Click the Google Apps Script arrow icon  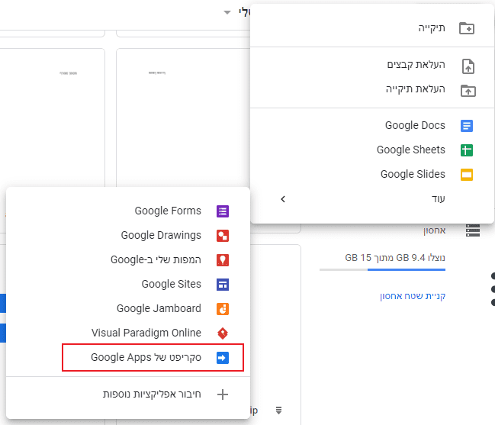[x=223, y=358]
